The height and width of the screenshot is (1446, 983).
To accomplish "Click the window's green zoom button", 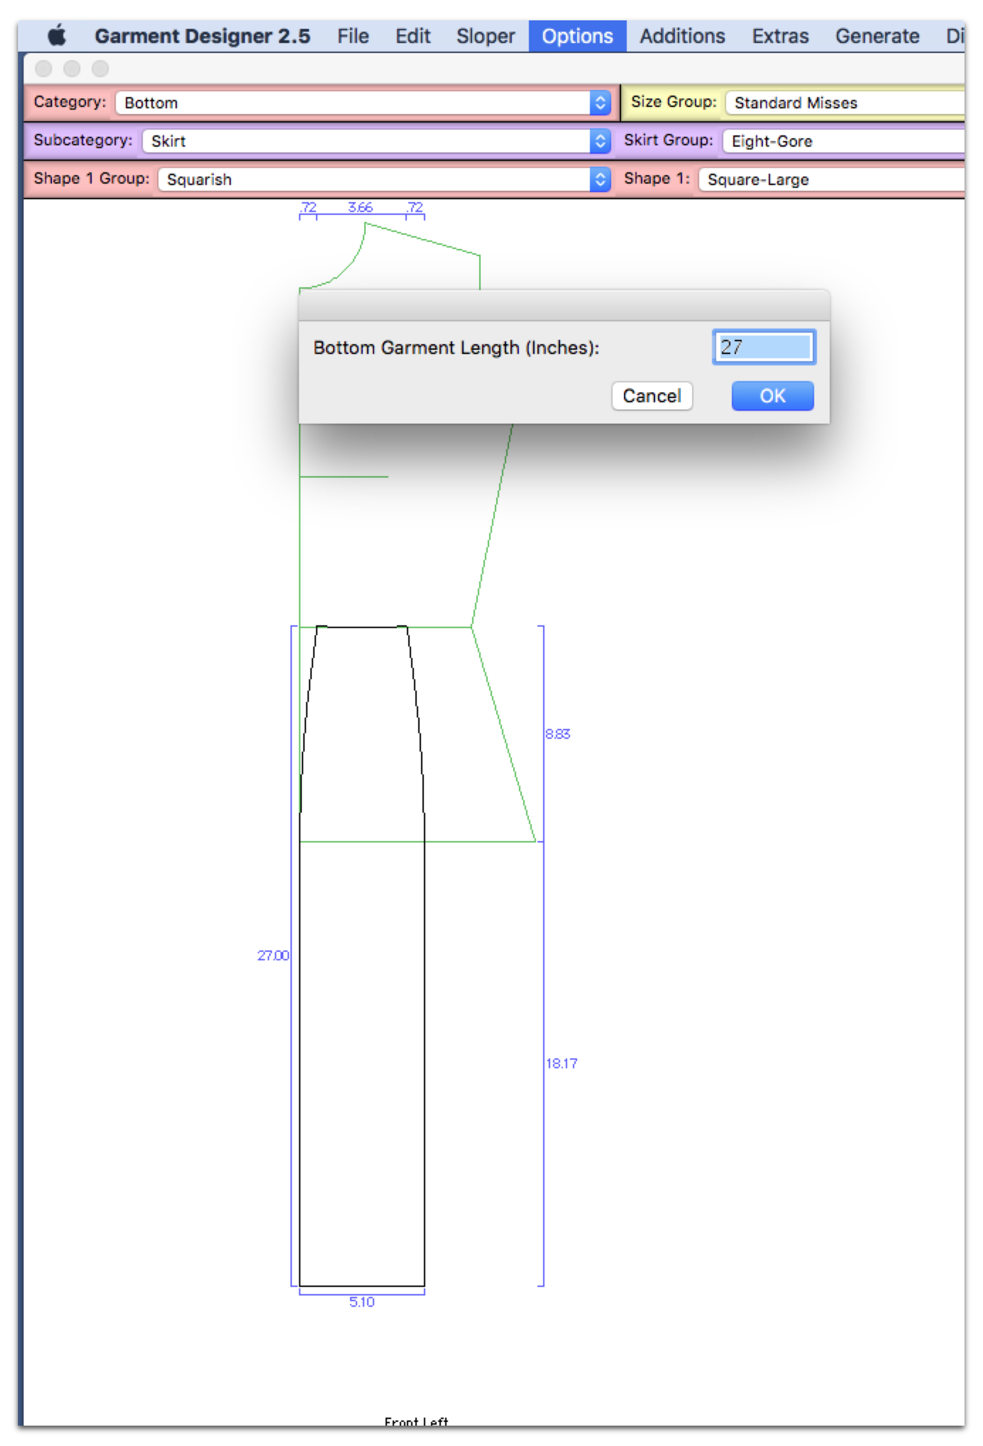I will [x=100, y=69].
